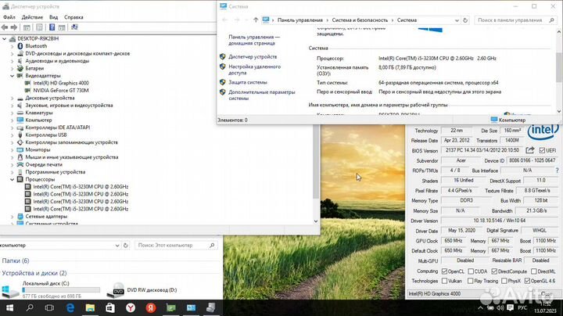This screenshot has width=563, height=316.
Task: Expand the Аудиовходы и аудиовыходы category
Action: 13,61
